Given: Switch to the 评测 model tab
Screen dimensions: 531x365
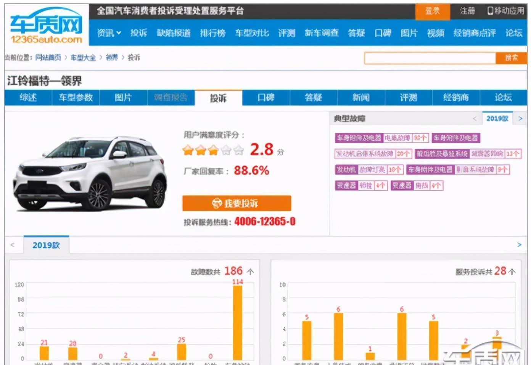Looking at the screenshot, I should [409, 98].
